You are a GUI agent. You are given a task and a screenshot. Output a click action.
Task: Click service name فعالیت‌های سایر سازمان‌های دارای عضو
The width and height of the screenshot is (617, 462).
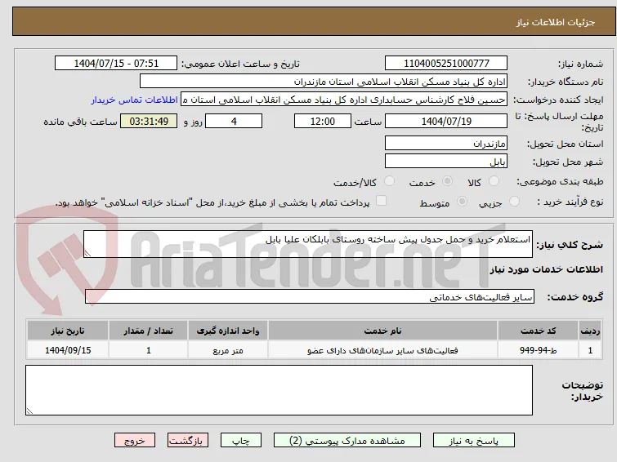(383, 350)
